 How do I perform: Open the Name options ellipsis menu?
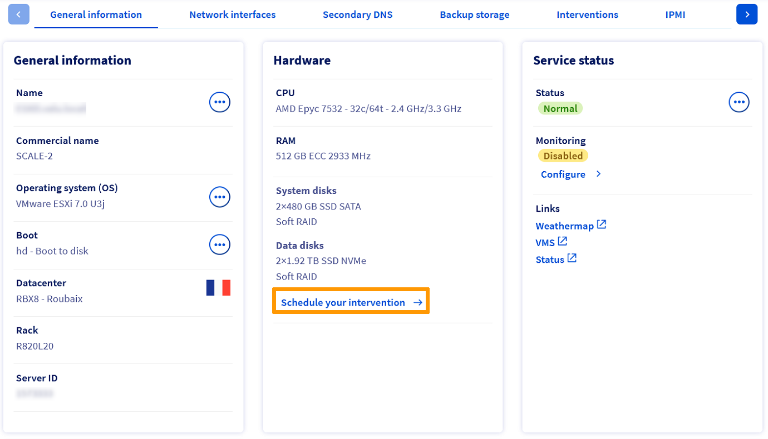[x=219, y=102]
